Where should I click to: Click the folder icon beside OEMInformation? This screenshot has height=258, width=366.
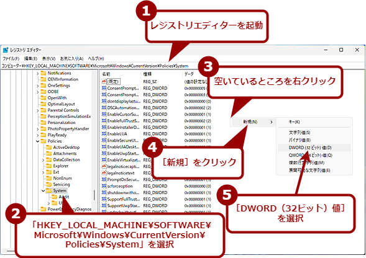[43, 79]
